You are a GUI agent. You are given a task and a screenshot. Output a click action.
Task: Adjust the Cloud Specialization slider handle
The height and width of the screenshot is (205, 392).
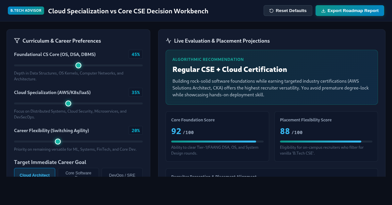click(x=68, y=103)
